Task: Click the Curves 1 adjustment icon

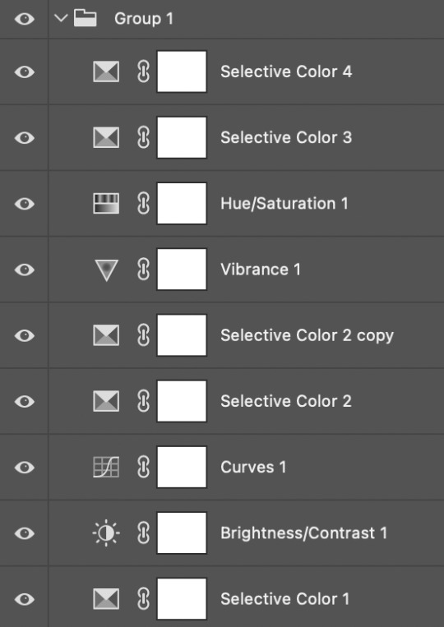Action: tap(106, 467)
